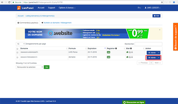Open the 15 records per page dropdown
The height and width of the screenshot is (104, 178).
[20, 44]
